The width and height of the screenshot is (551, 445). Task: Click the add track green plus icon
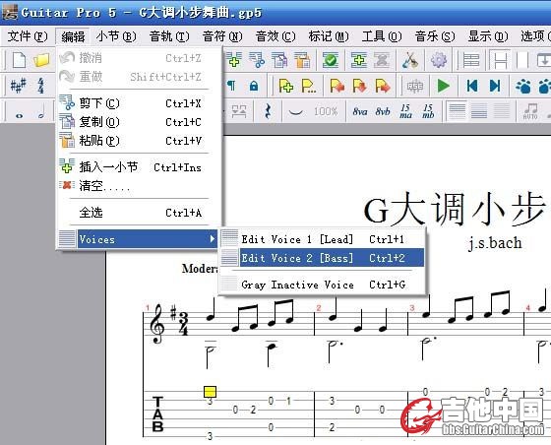coord(359,60)
